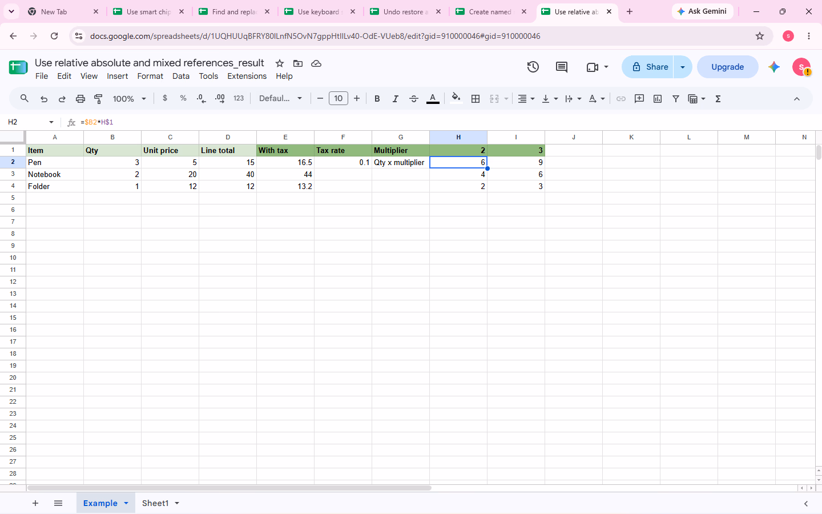Screen dimensions: 822x514
Task: Open the borders menu
Action: click(476, 99)
